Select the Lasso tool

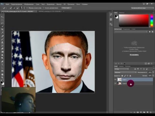click(2, 23)
